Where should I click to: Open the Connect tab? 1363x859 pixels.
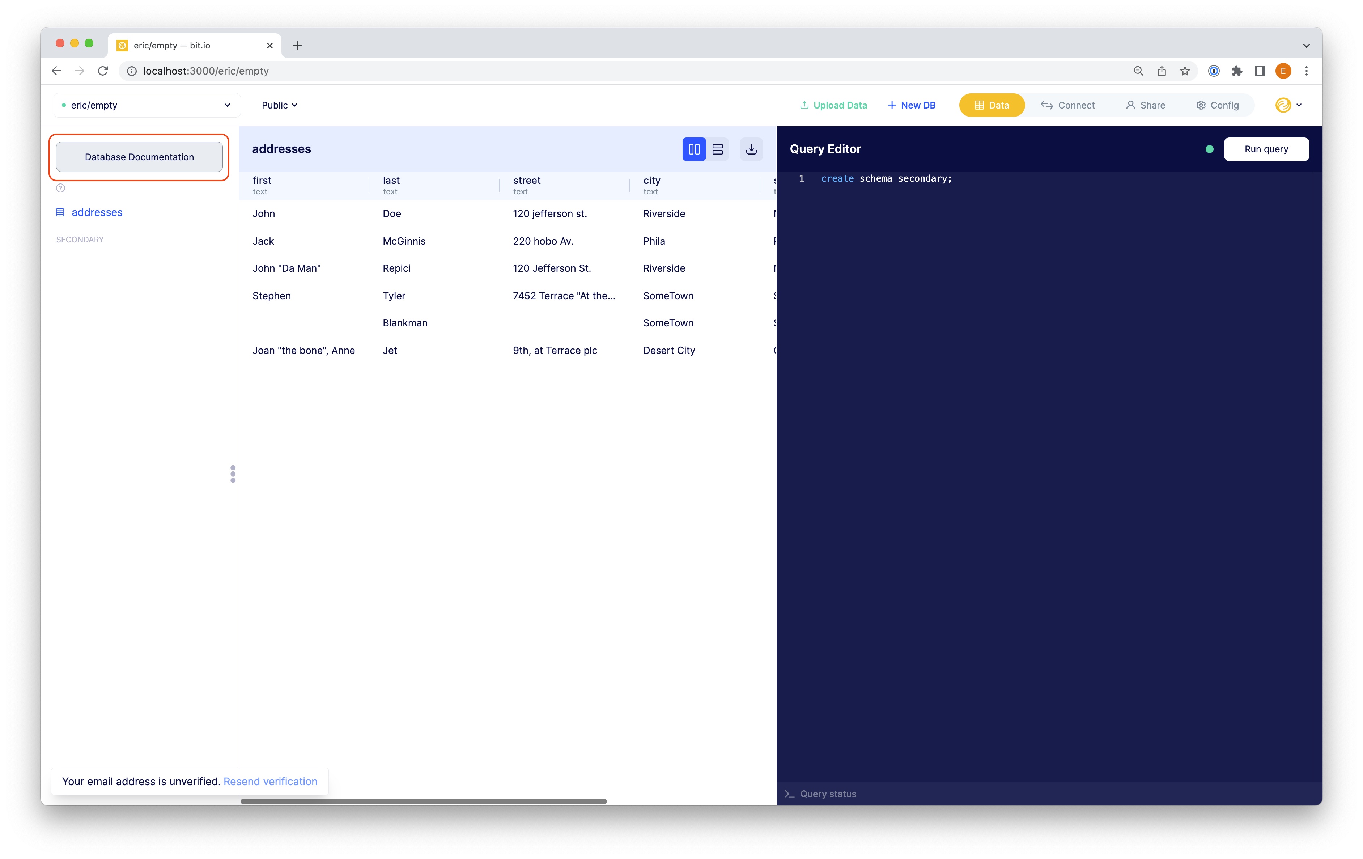coord(1067,105)
